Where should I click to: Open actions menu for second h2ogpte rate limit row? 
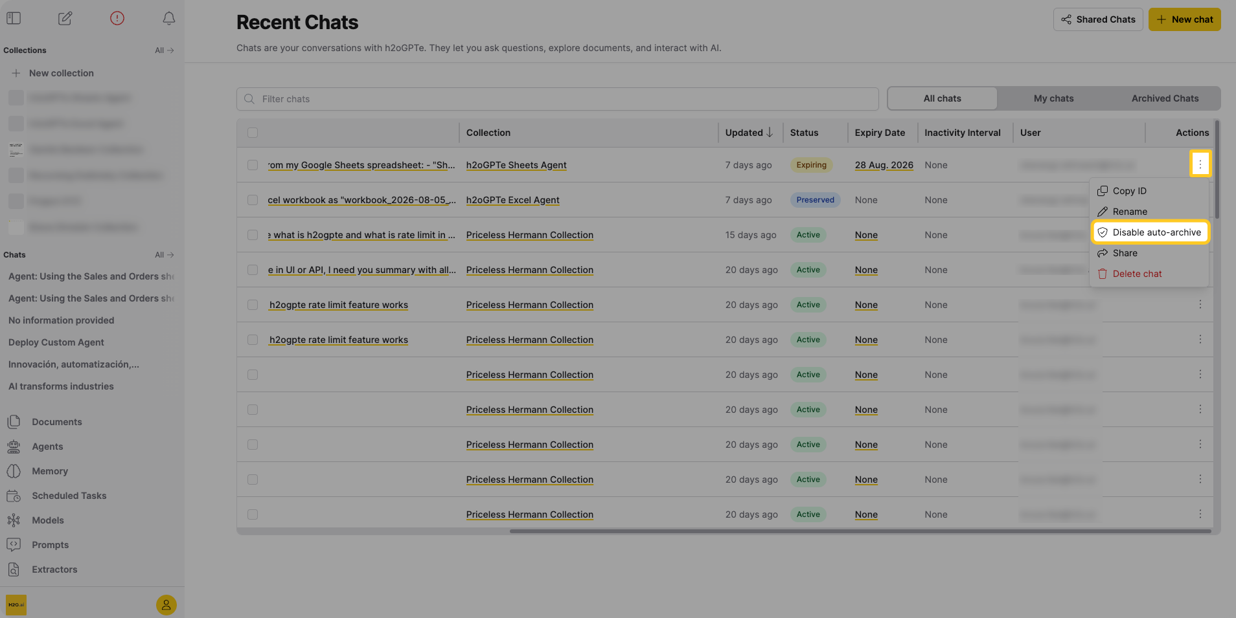pyautogui.click(x=1200, y=339)
